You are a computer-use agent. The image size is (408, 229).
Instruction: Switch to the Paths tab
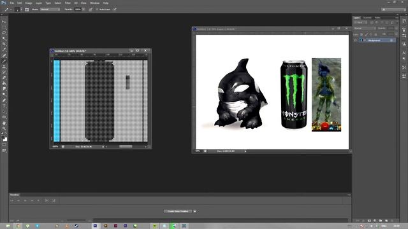pos(377,18)
